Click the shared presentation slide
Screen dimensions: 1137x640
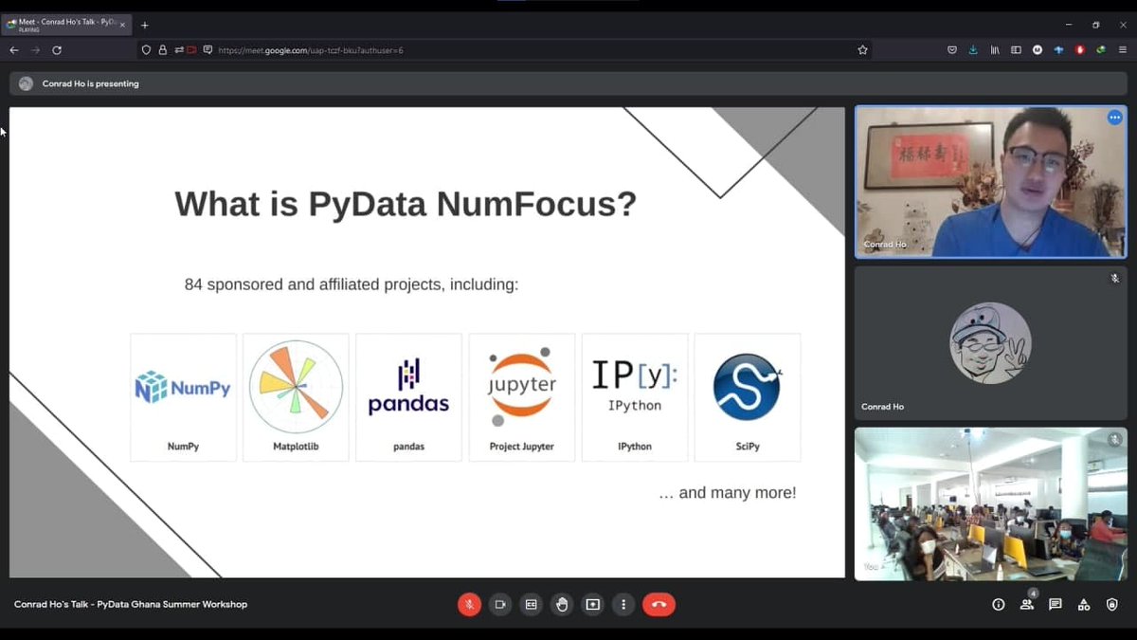[427, 342]
